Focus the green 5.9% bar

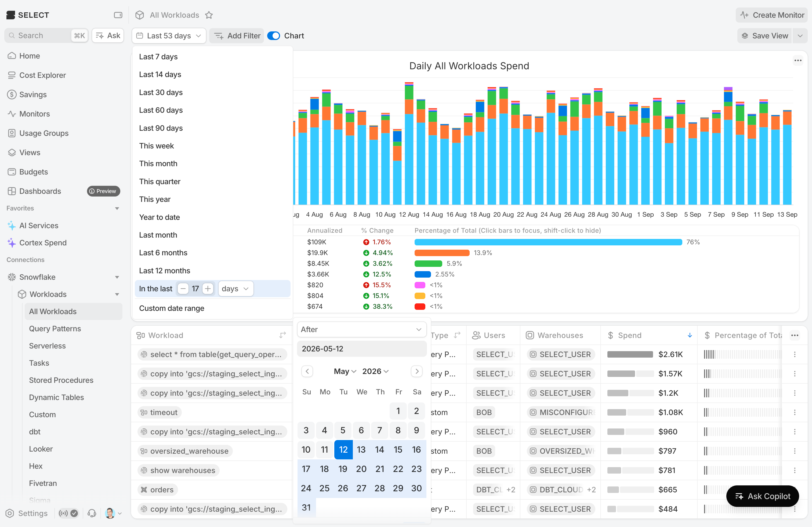(428, 263)
